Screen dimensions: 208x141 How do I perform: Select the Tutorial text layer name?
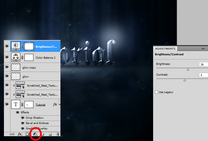click(40, 105)
